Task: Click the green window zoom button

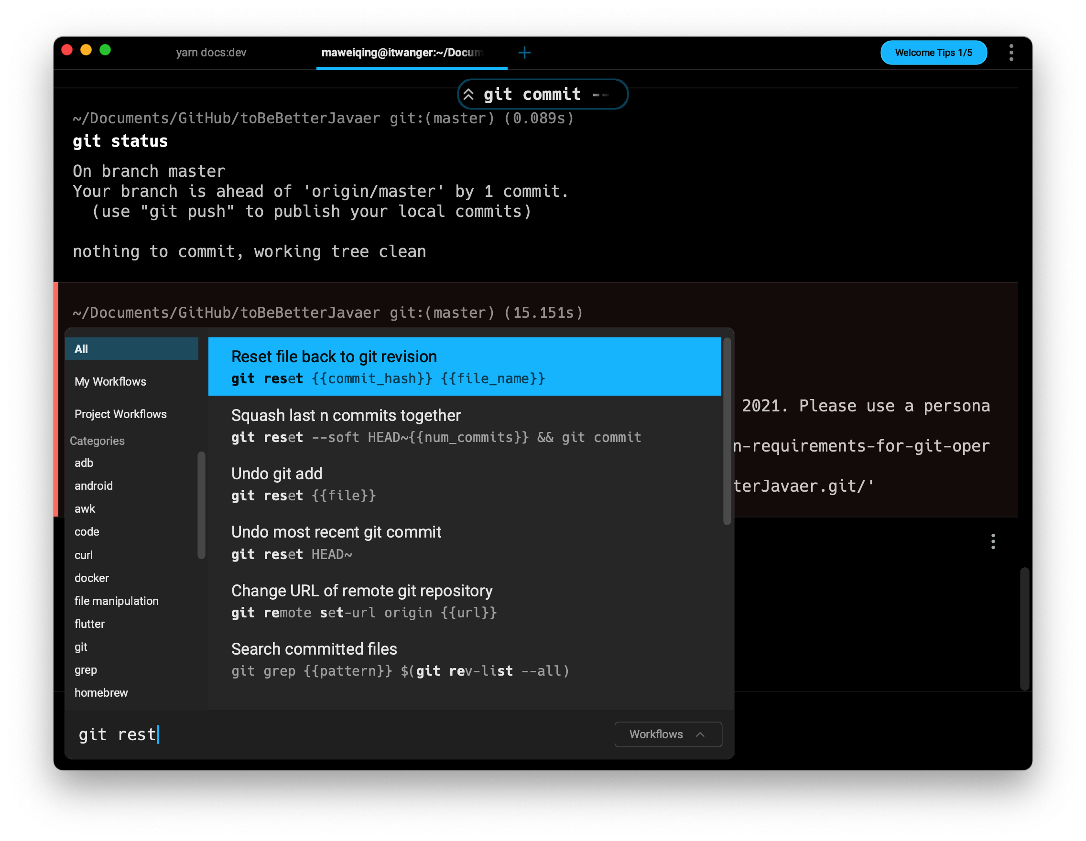Action: tap(105, 50)
